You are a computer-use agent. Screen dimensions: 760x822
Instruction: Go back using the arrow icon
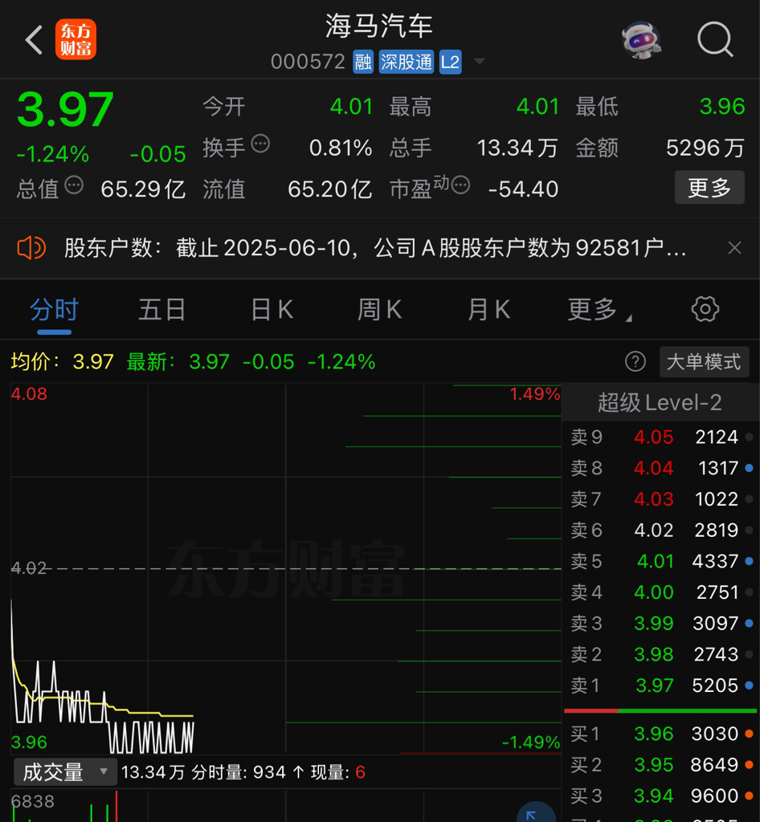34,40
